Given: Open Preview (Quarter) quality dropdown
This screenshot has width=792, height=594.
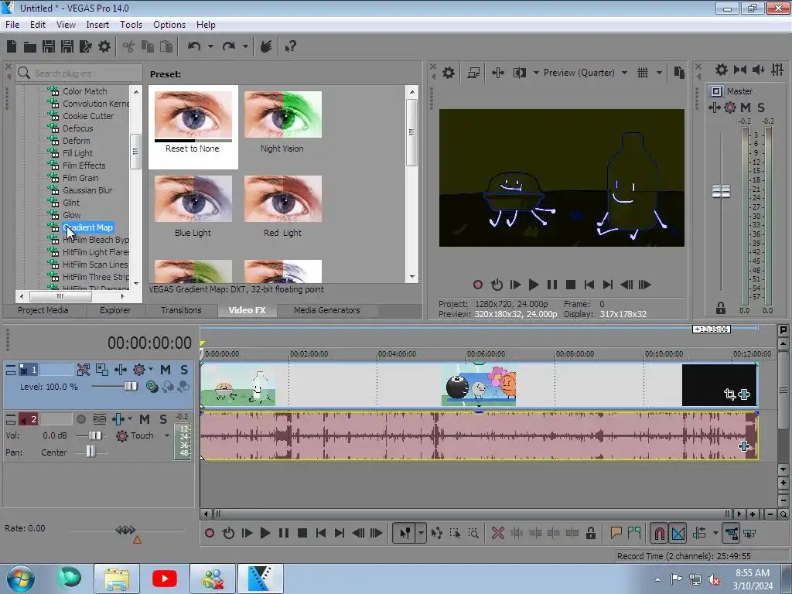Looking at the screenshot, I should tap(624, 73).
